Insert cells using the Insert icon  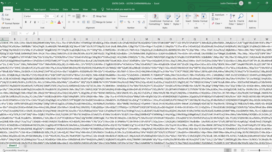(188, 19)
